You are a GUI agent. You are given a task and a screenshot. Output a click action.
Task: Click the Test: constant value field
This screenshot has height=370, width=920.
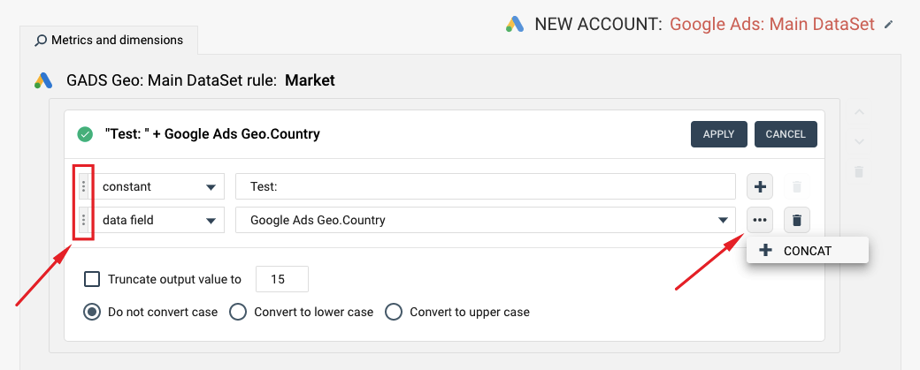pos(486,186)
